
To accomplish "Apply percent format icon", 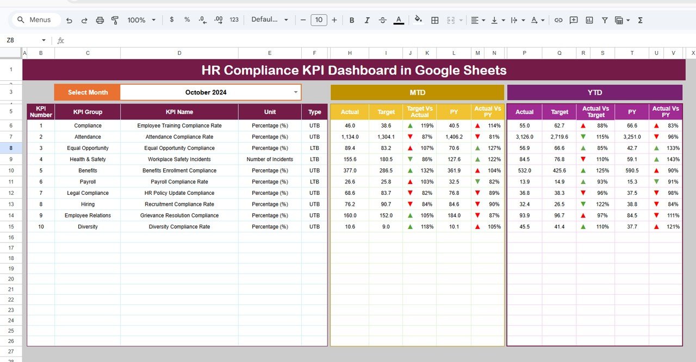I will [187, 20].
